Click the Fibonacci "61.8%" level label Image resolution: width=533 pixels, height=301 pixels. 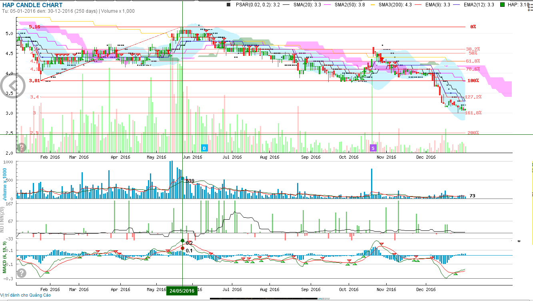click(x=473, y=61)
